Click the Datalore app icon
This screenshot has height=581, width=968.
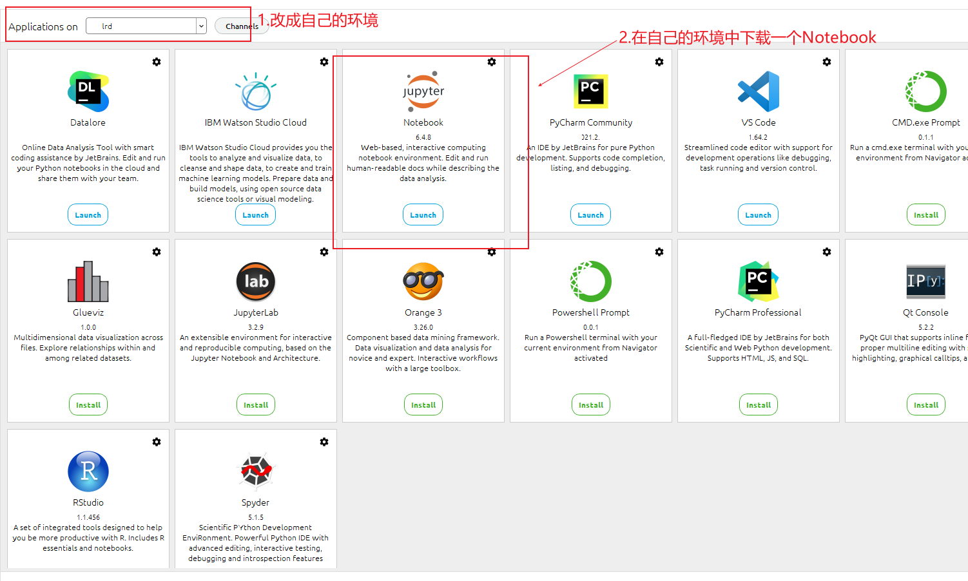tap(88, 91)
